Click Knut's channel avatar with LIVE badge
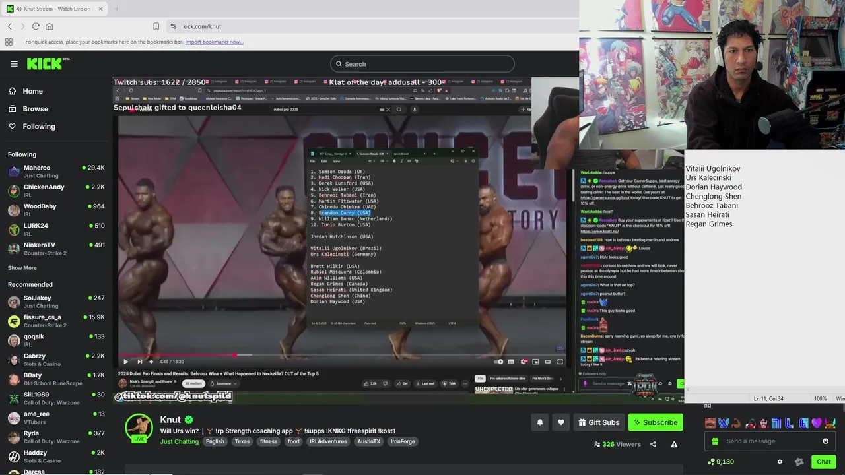Screen dimensions: 845x475 click(139, 429)
